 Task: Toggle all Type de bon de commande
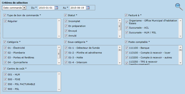point(5,15)
